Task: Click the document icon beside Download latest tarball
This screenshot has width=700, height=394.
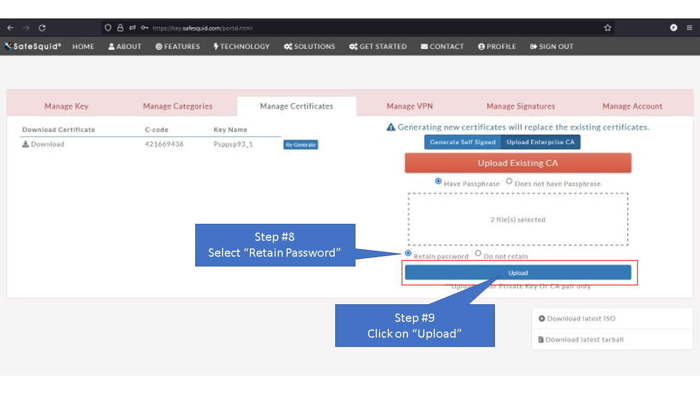Action: pyautogui.click(x=542, y=339)
